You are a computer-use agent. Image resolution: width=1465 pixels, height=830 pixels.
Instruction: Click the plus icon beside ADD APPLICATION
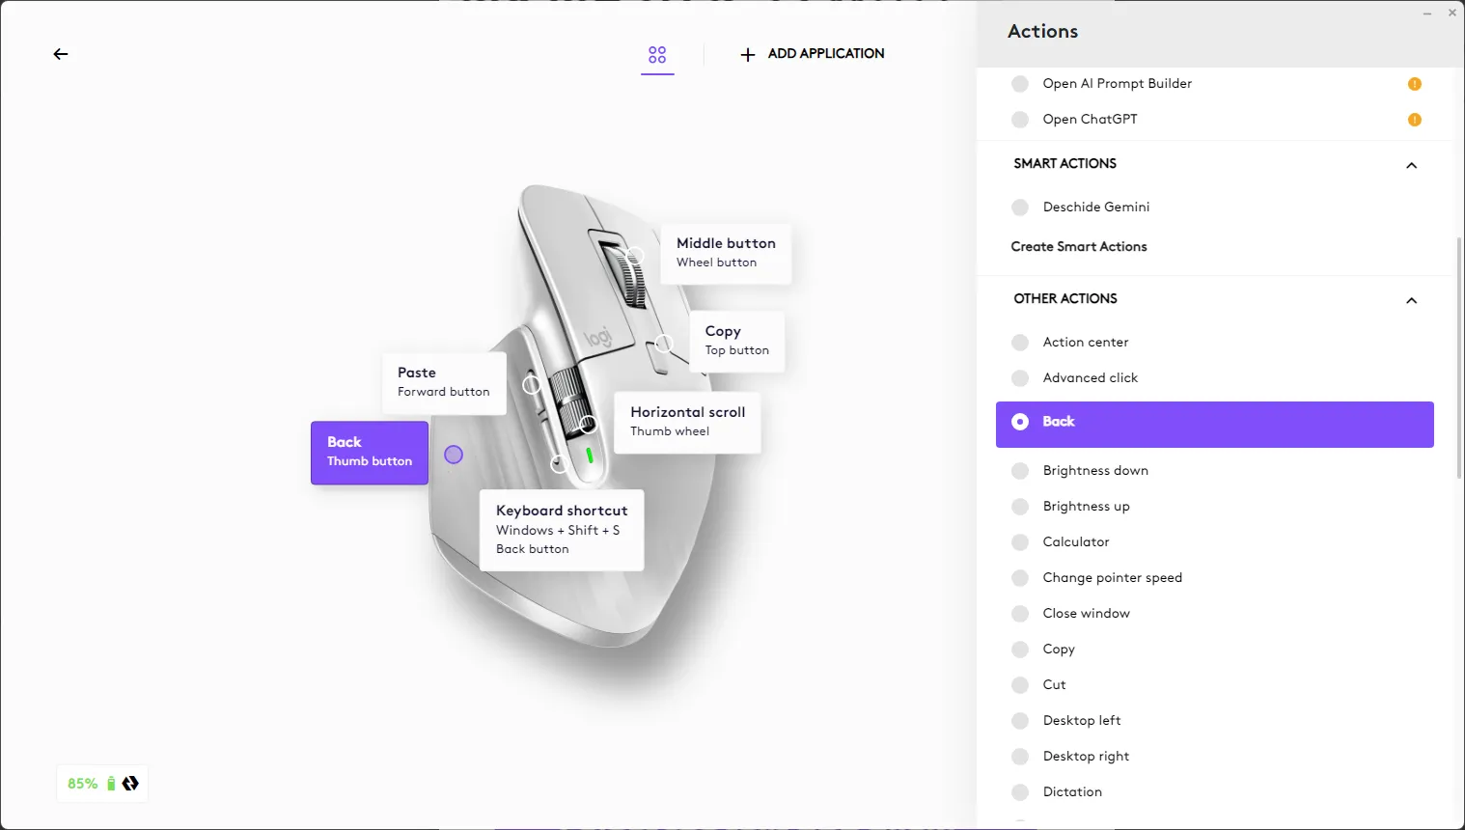coord(748,55)
